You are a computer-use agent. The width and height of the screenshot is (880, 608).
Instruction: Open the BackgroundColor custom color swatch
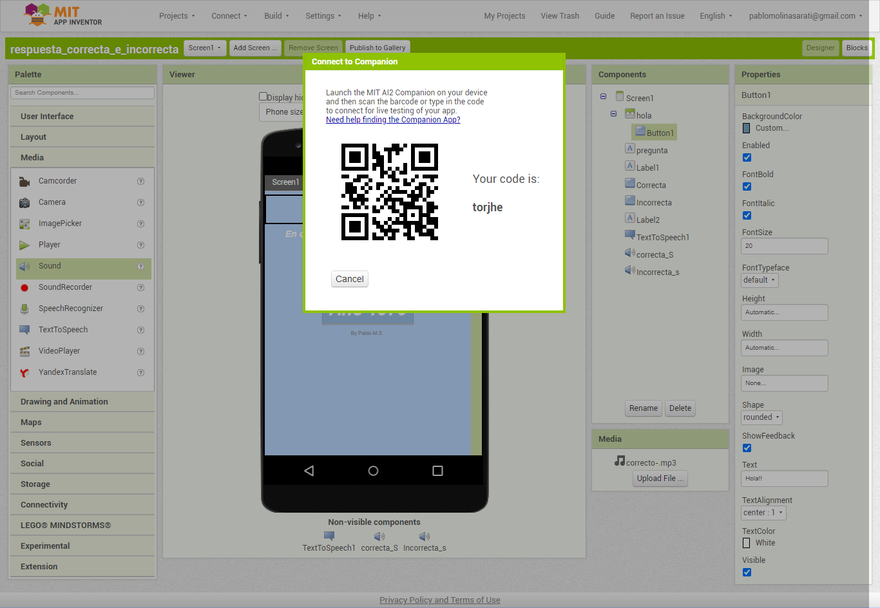click(747, 128)
